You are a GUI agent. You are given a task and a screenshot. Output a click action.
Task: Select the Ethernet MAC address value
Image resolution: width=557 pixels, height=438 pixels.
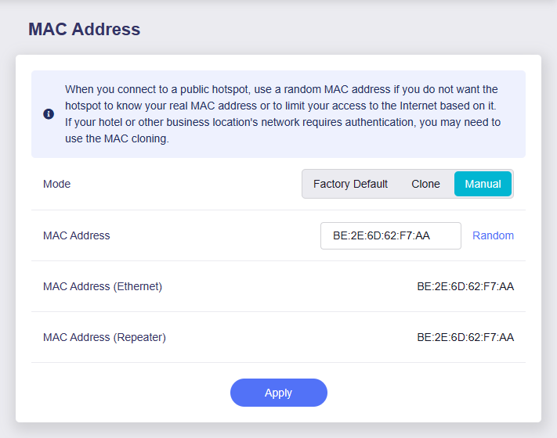465,286
